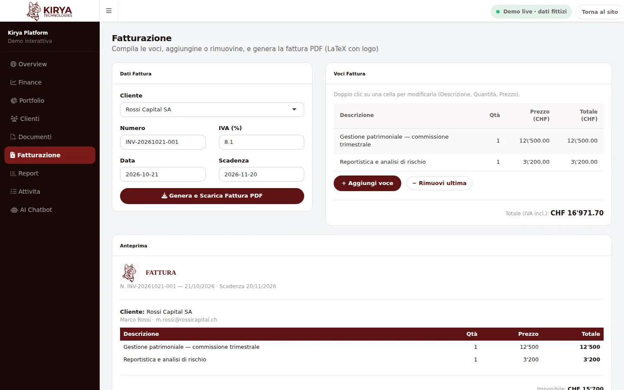Click the download icon on Genera button
This screenshot has width=624, height=390.
[x=165, y=196]
